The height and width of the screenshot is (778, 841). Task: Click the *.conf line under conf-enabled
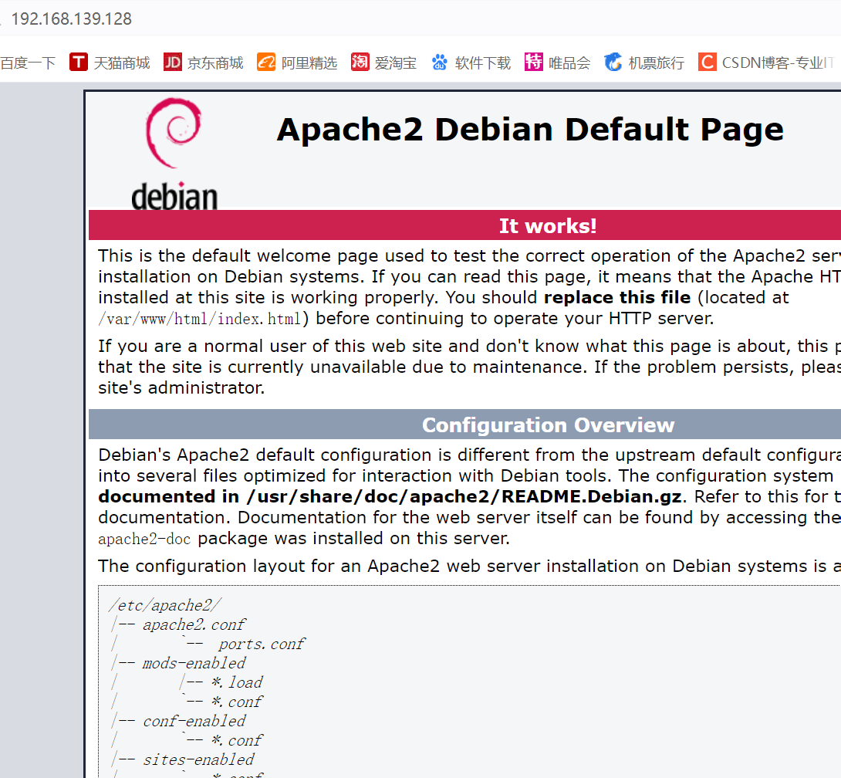[x=237, y=740]
